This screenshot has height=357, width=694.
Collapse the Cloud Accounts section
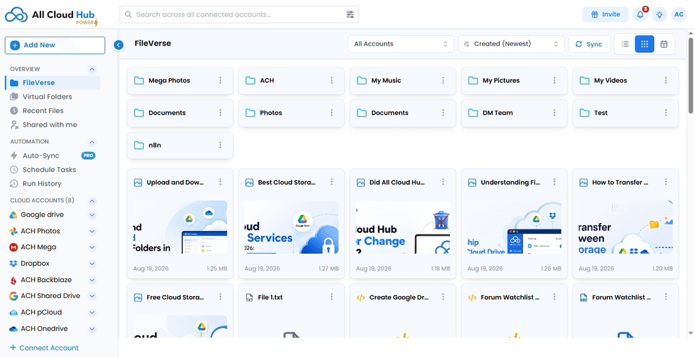coord(92,201)
